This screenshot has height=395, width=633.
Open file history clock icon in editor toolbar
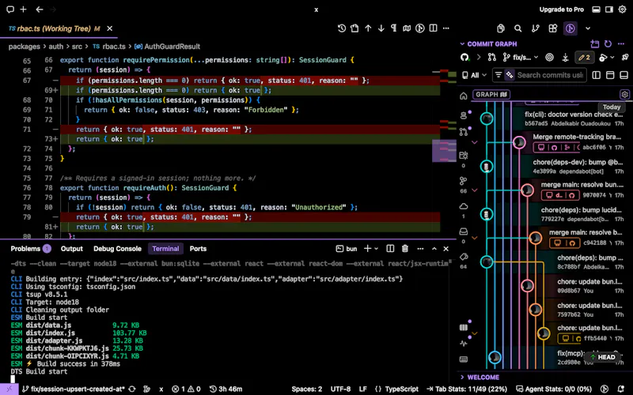[x=342, y=28]
